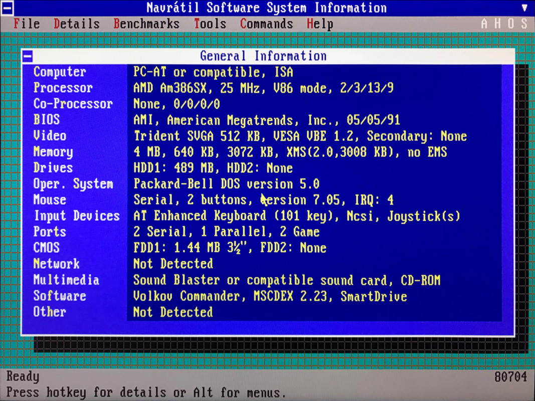Click the 'General Information' window title
Image resolution: width=535 pixels, height=401 pixels.
pos(263,56)
